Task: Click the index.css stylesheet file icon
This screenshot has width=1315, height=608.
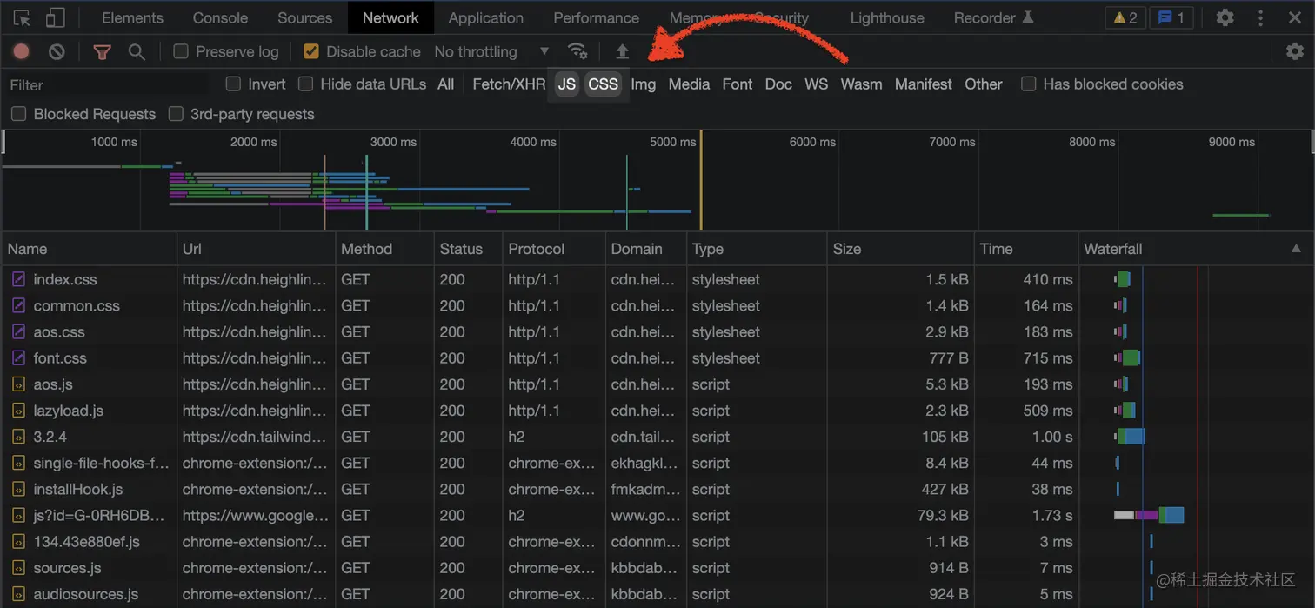Action: point(18,279)
